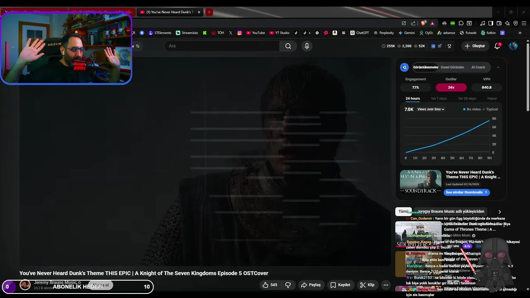The width and height of the screenshot is (530, 298).
Task: Click the search magnifier button
Action: pos(288,46)
